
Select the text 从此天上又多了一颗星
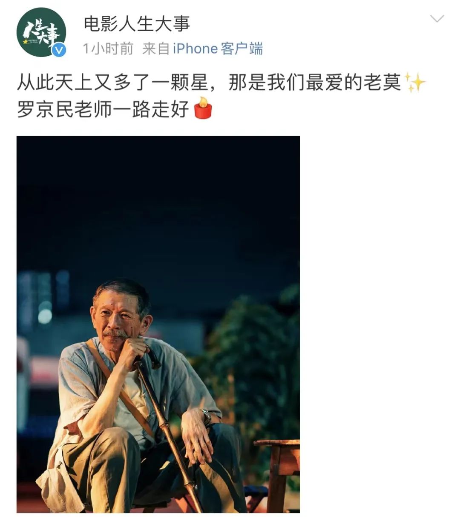click(112, 83)
